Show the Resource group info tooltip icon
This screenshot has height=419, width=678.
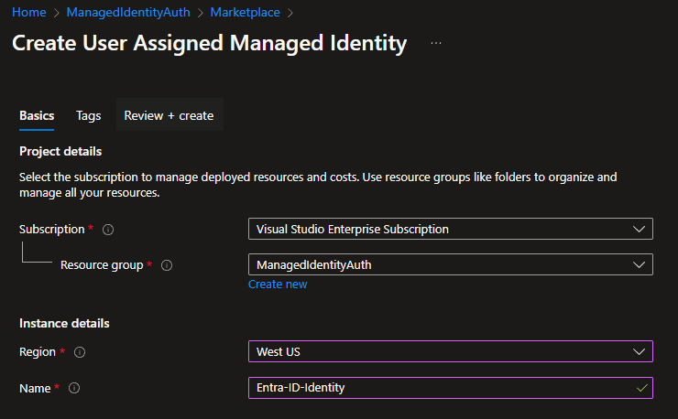click(167, 265)
